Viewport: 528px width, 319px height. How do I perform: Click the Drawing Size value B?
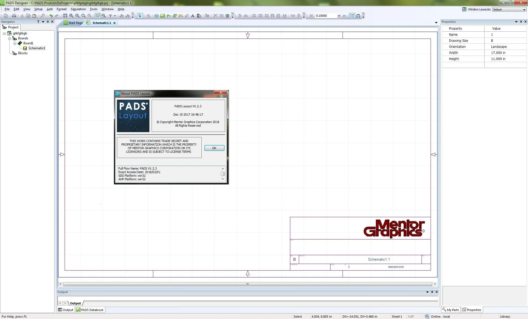[492, 41]
